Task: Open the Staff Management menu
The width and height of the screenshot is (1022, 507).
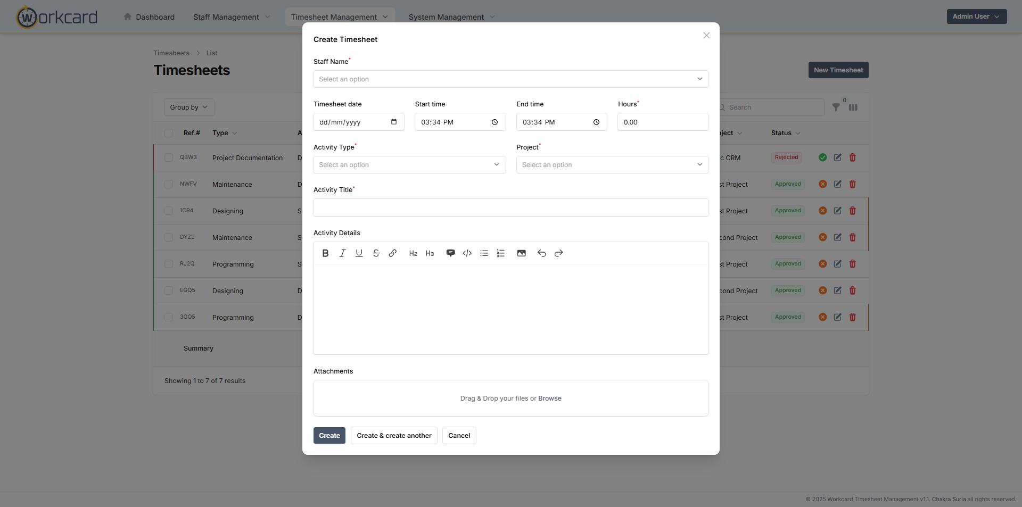Action: coord(232,17)
